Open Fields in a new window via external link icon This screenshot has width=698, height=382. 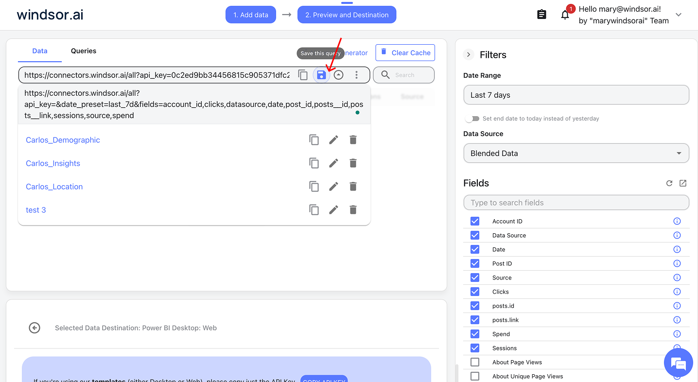click(683, 183)
